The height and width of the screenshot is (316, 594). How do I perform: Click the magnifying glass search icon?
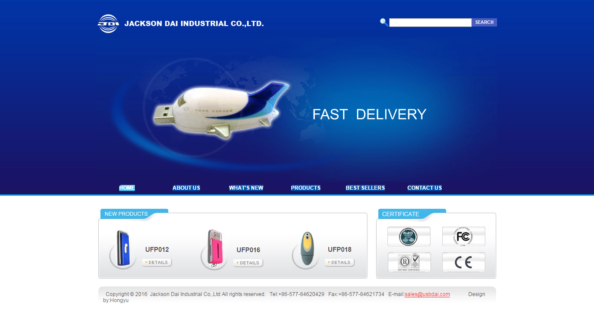tap(384, 22)
